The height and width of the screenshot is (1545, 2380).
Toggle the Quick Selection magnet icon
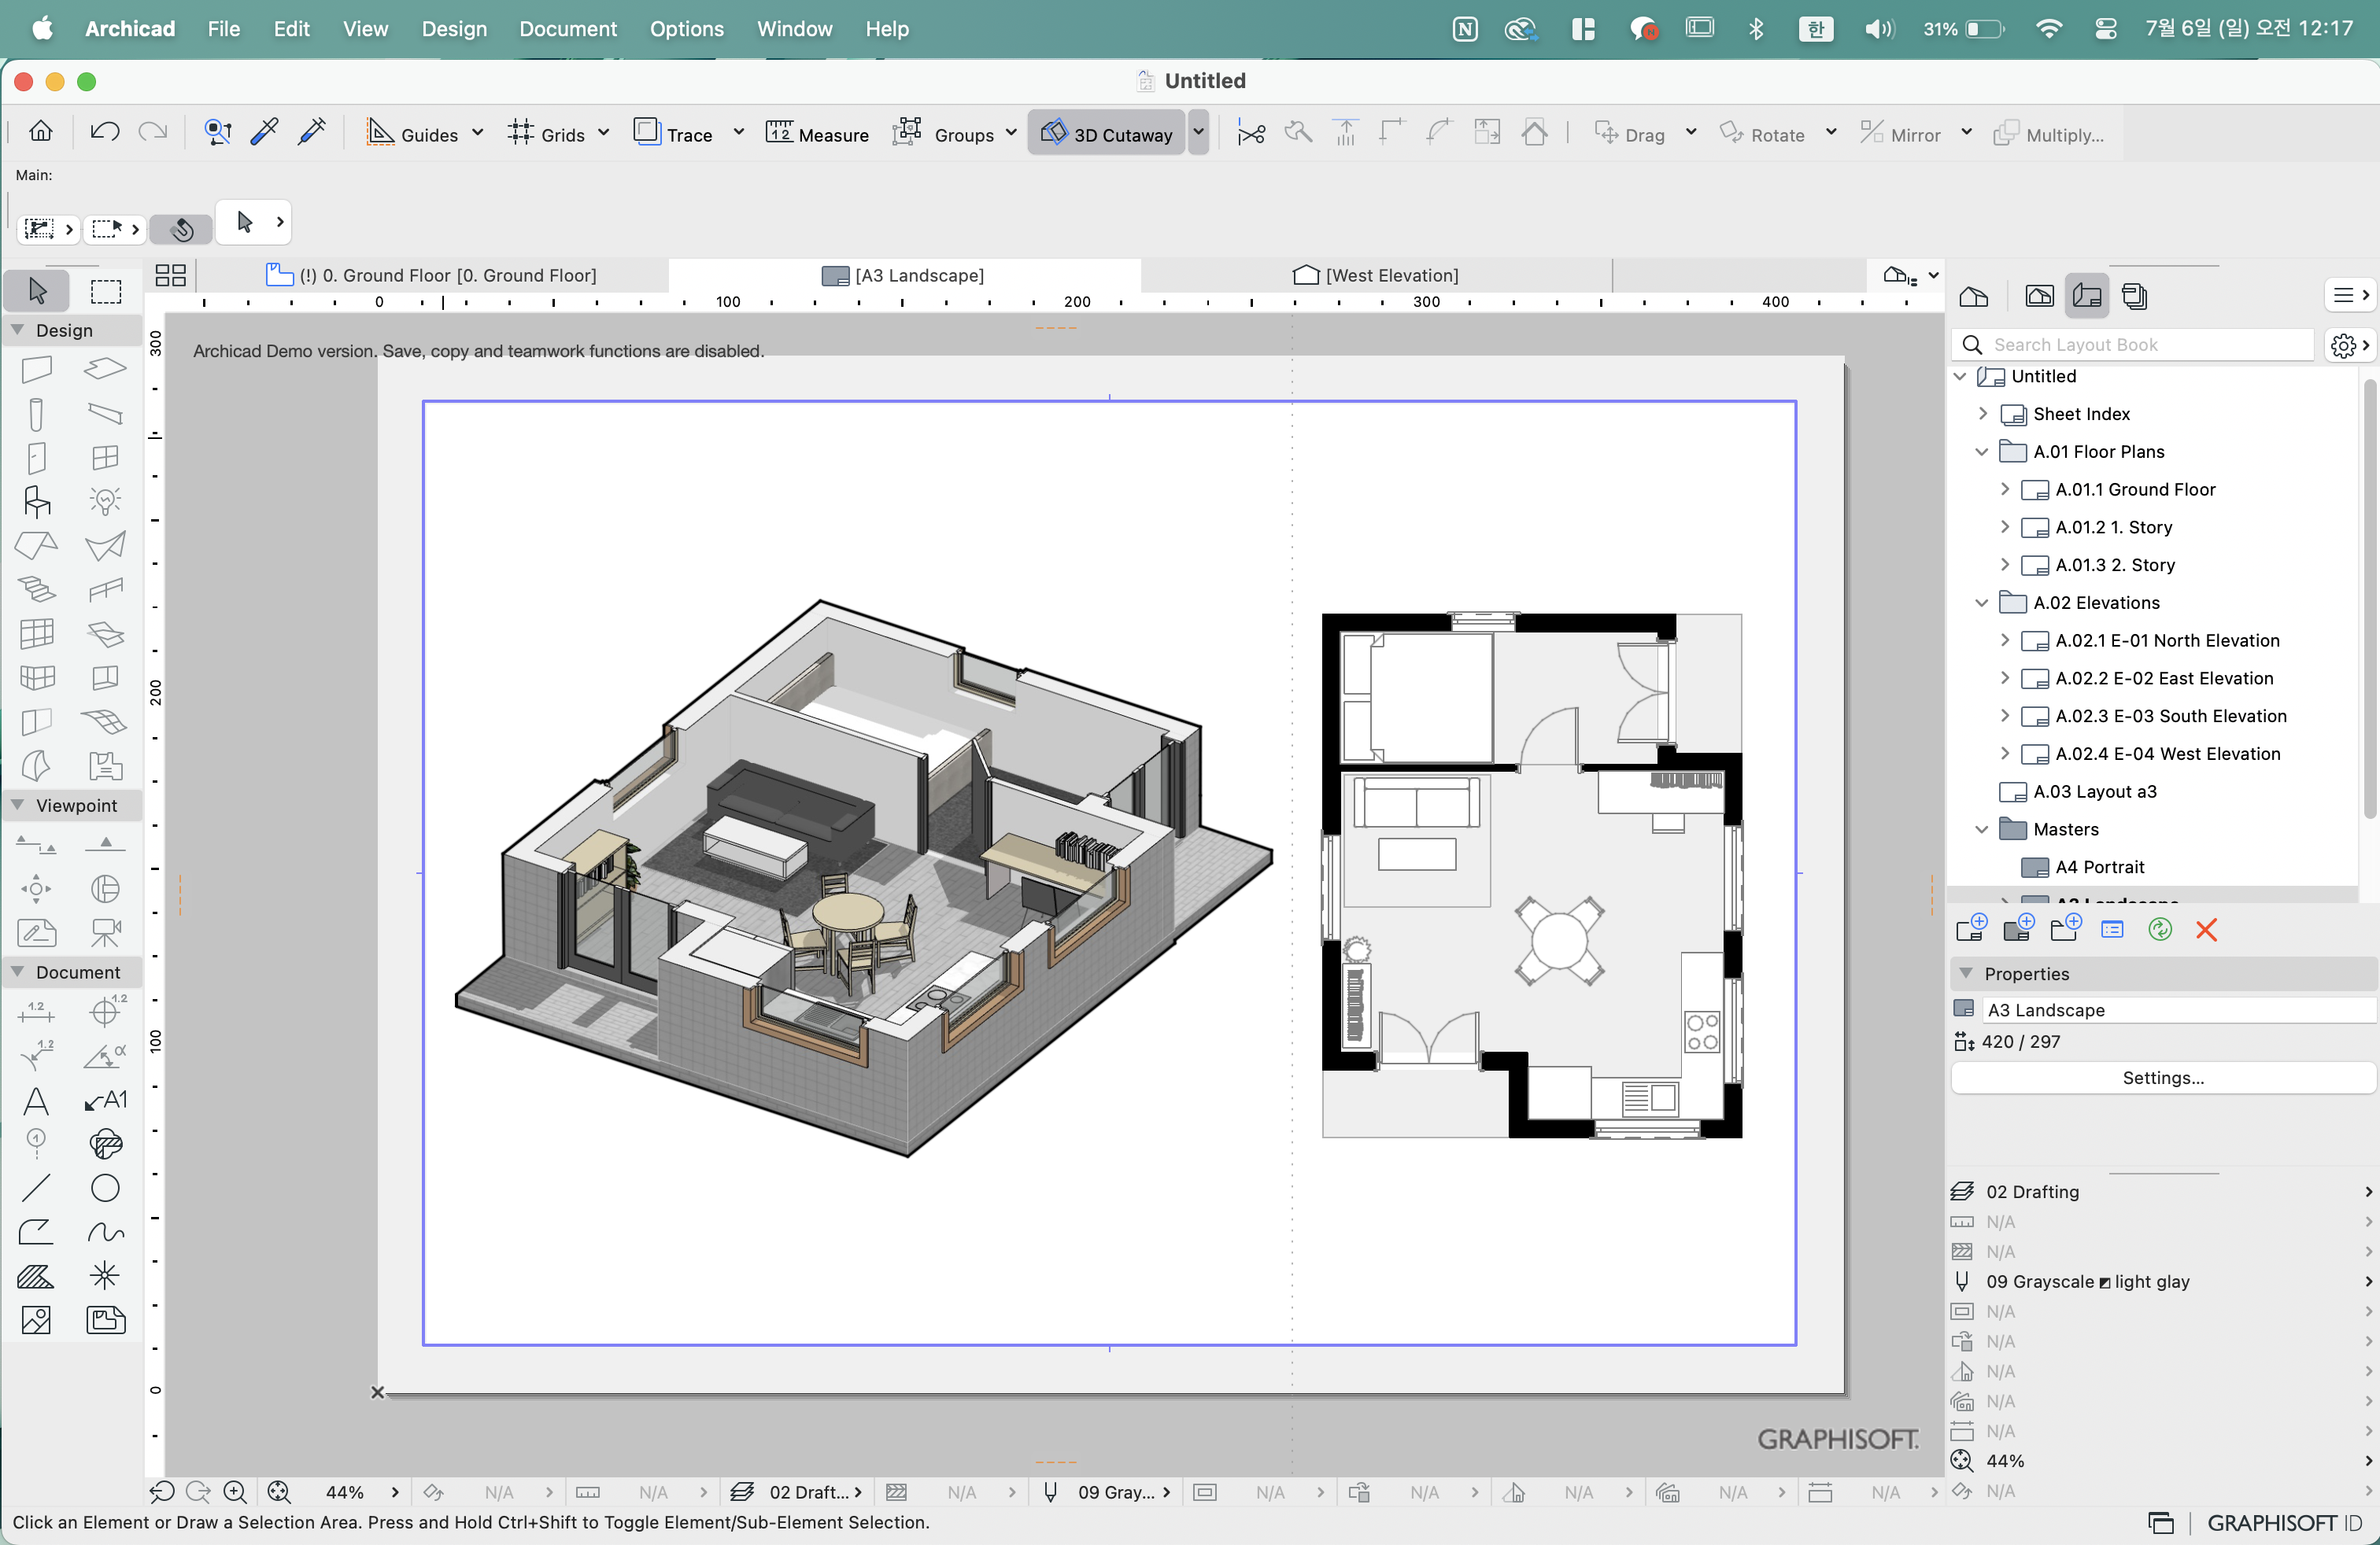(182, 229)
